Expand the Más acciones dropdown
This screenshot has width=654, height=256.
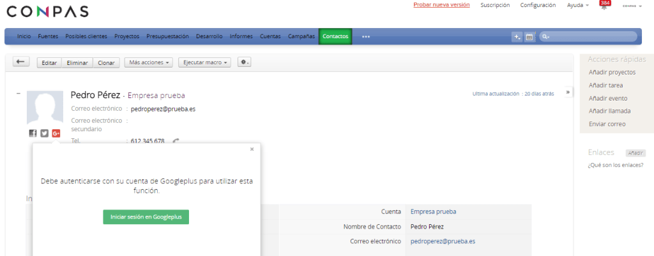(x=149, y=62)
